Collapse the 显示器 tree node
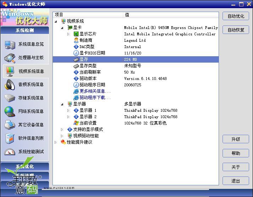 [62, 104]
